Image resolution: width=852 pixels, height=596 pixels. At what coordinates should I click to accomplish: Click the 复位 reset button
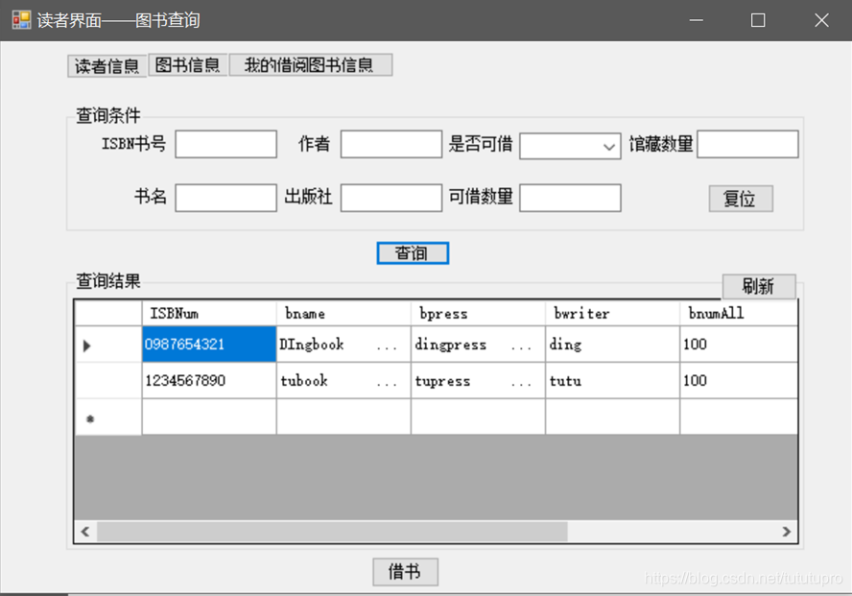740,199
